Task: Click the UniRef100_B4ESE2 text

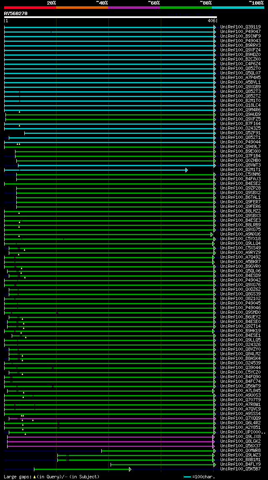Action: tap(240, 184)
